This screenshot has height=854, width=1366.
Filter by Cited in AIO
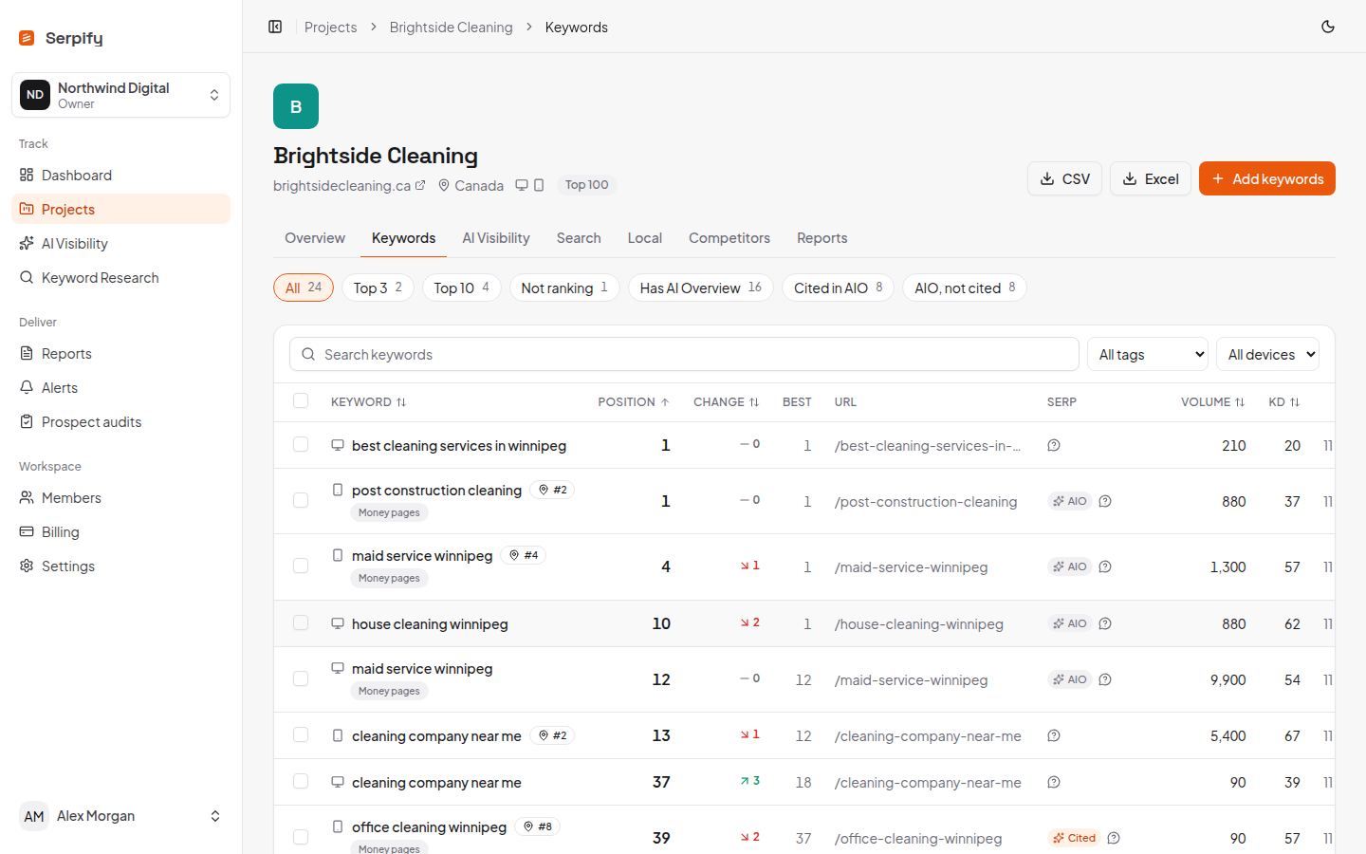point(838,288)
